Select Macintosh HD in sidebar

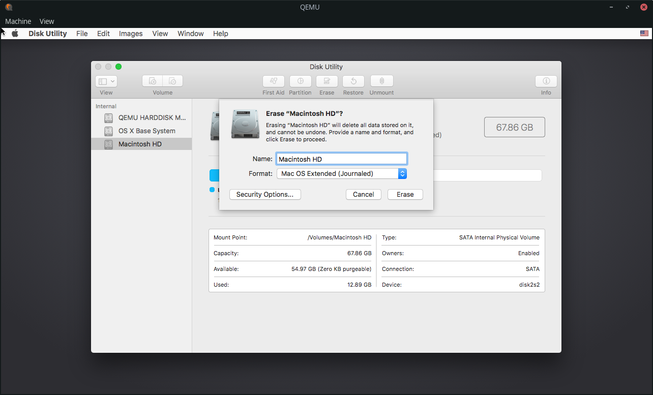141,144
